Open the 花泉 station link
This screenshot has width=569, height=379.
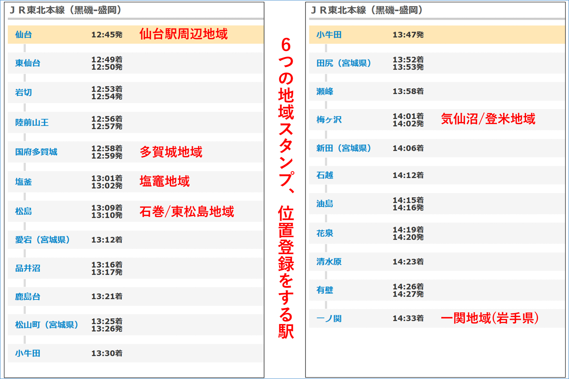pyautogui.click(x=325, y=233)
